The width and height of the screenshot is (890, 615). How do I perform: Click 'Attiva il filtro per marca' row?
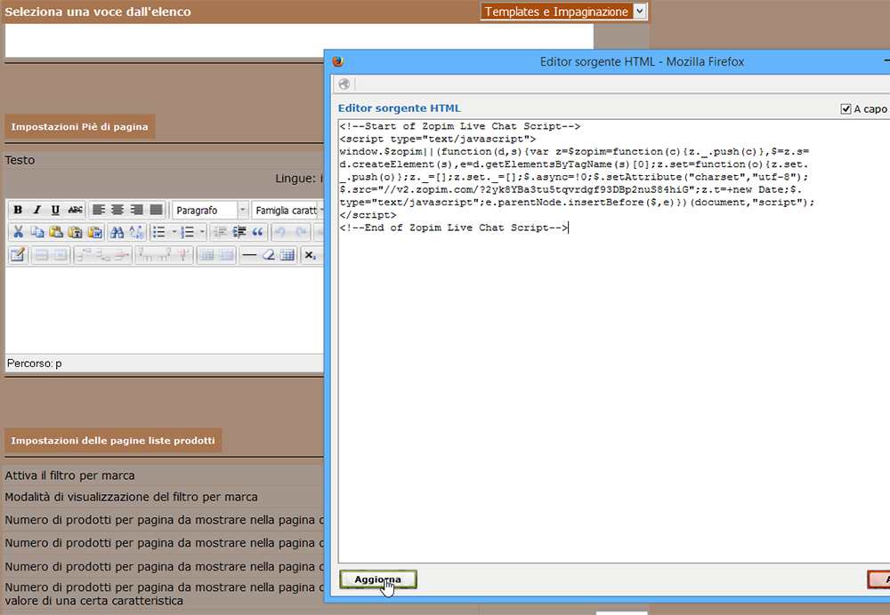pyautogui.click(x=69, y=475)
